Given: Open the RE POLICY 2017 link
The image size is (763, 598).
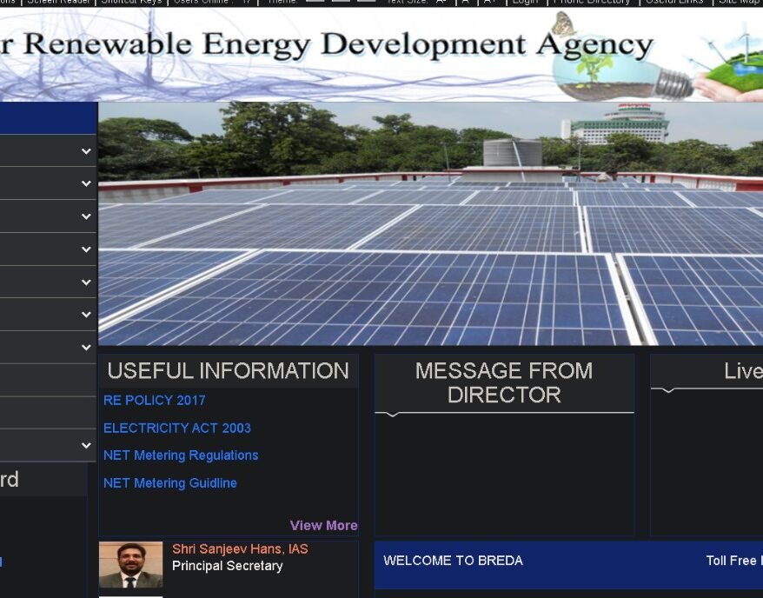Looking at the screenshot, I should pyautogui.click(x=154, y=401).
